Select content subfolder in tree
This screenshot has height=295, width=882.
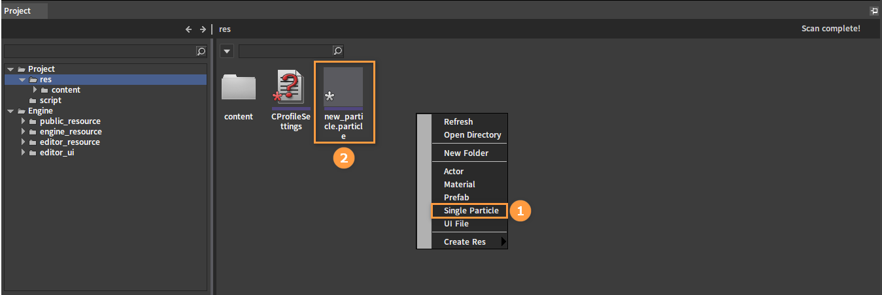pos(66,90)
